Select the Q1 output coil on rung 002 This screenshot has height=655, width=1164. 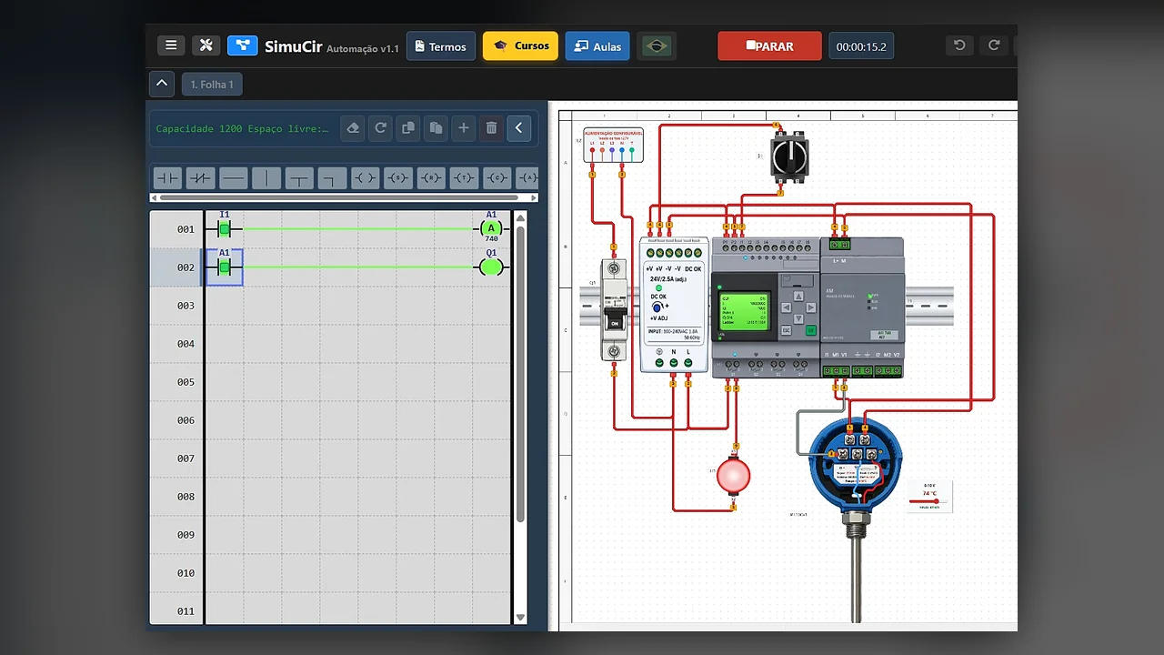pyautogui.click(x=491, y=267)
